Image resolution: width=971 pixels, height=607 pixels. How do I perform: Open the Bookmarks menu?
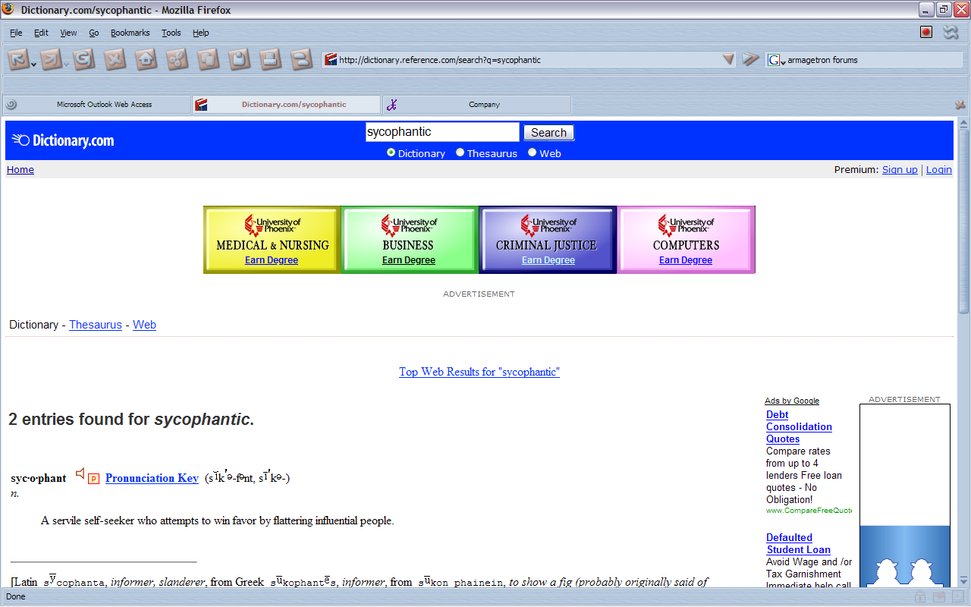[x=130, y=33]
